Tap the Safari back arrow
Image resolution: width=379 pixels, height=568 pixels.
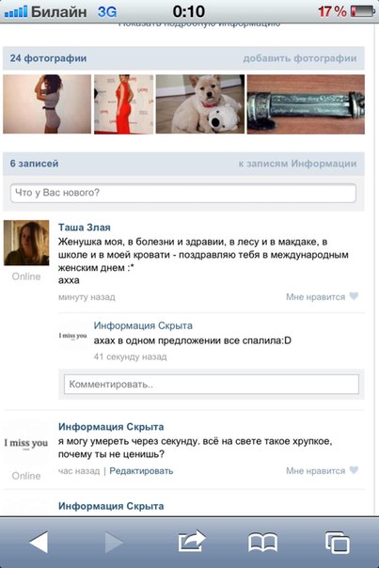coord(39,542)
